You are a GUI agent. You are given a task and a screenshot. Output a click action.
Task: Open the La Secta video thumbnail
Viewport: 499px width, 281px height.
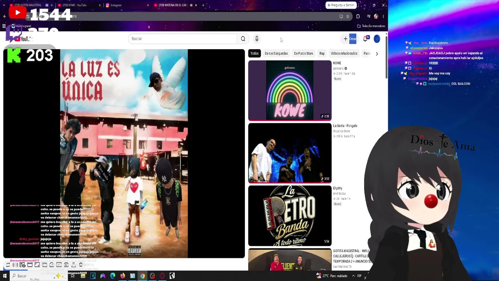tap(290, 153)
